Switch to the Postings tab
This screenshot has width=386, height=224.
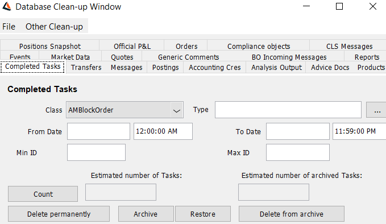tap(165, 68)
